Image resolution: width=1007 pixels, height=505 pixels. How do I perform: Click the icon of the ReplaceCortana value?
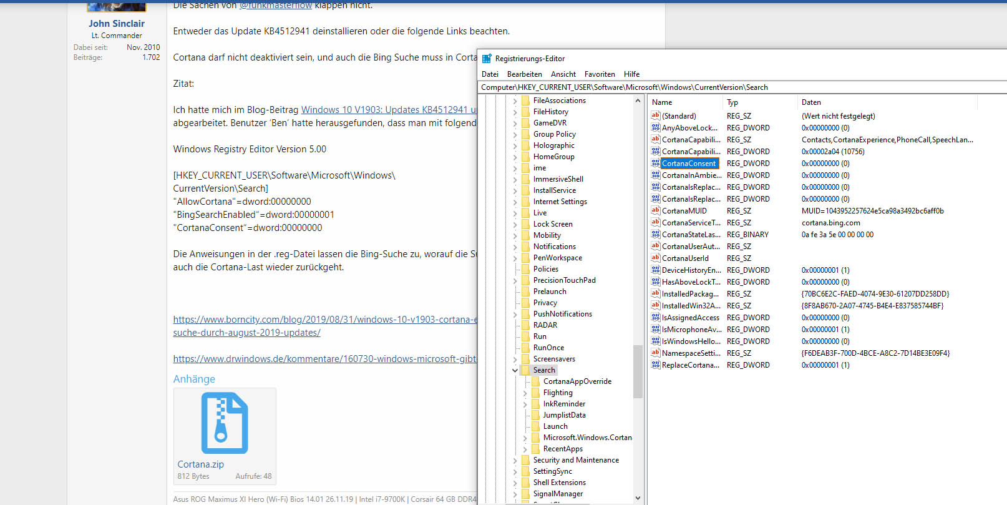tap(655, 365)
